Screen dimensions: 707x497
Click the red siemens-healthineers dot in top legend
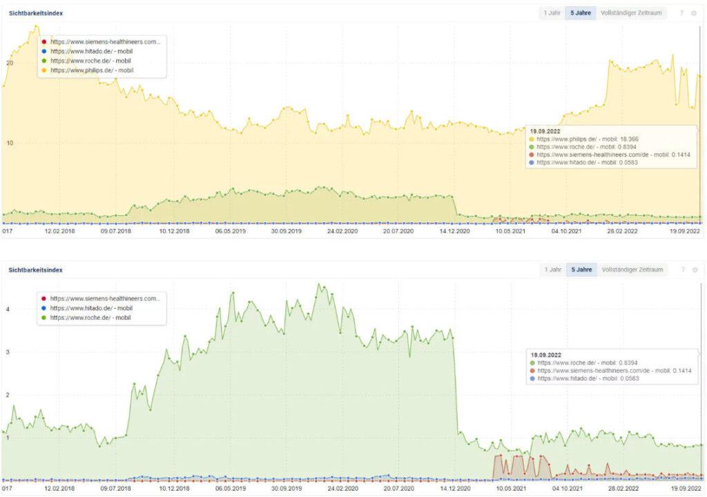pos(44,41)
